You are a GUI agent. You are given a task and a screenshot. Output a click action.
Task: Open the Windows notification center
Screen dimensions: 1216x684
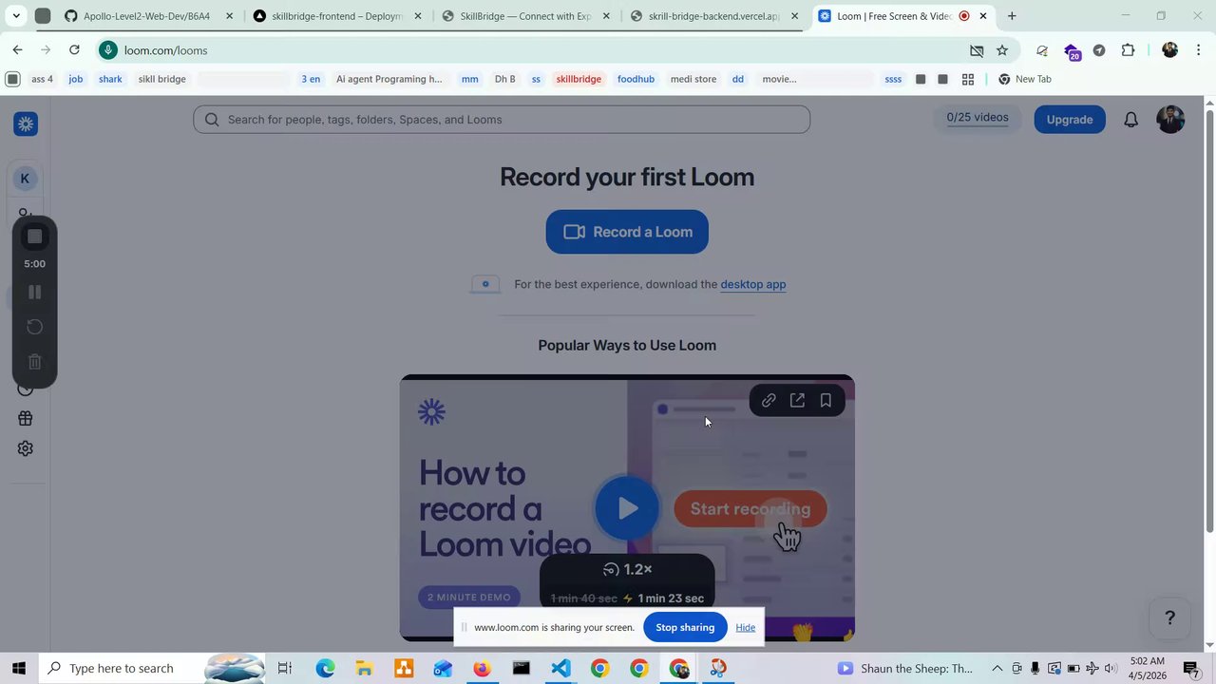click(x=1191, y=668)
